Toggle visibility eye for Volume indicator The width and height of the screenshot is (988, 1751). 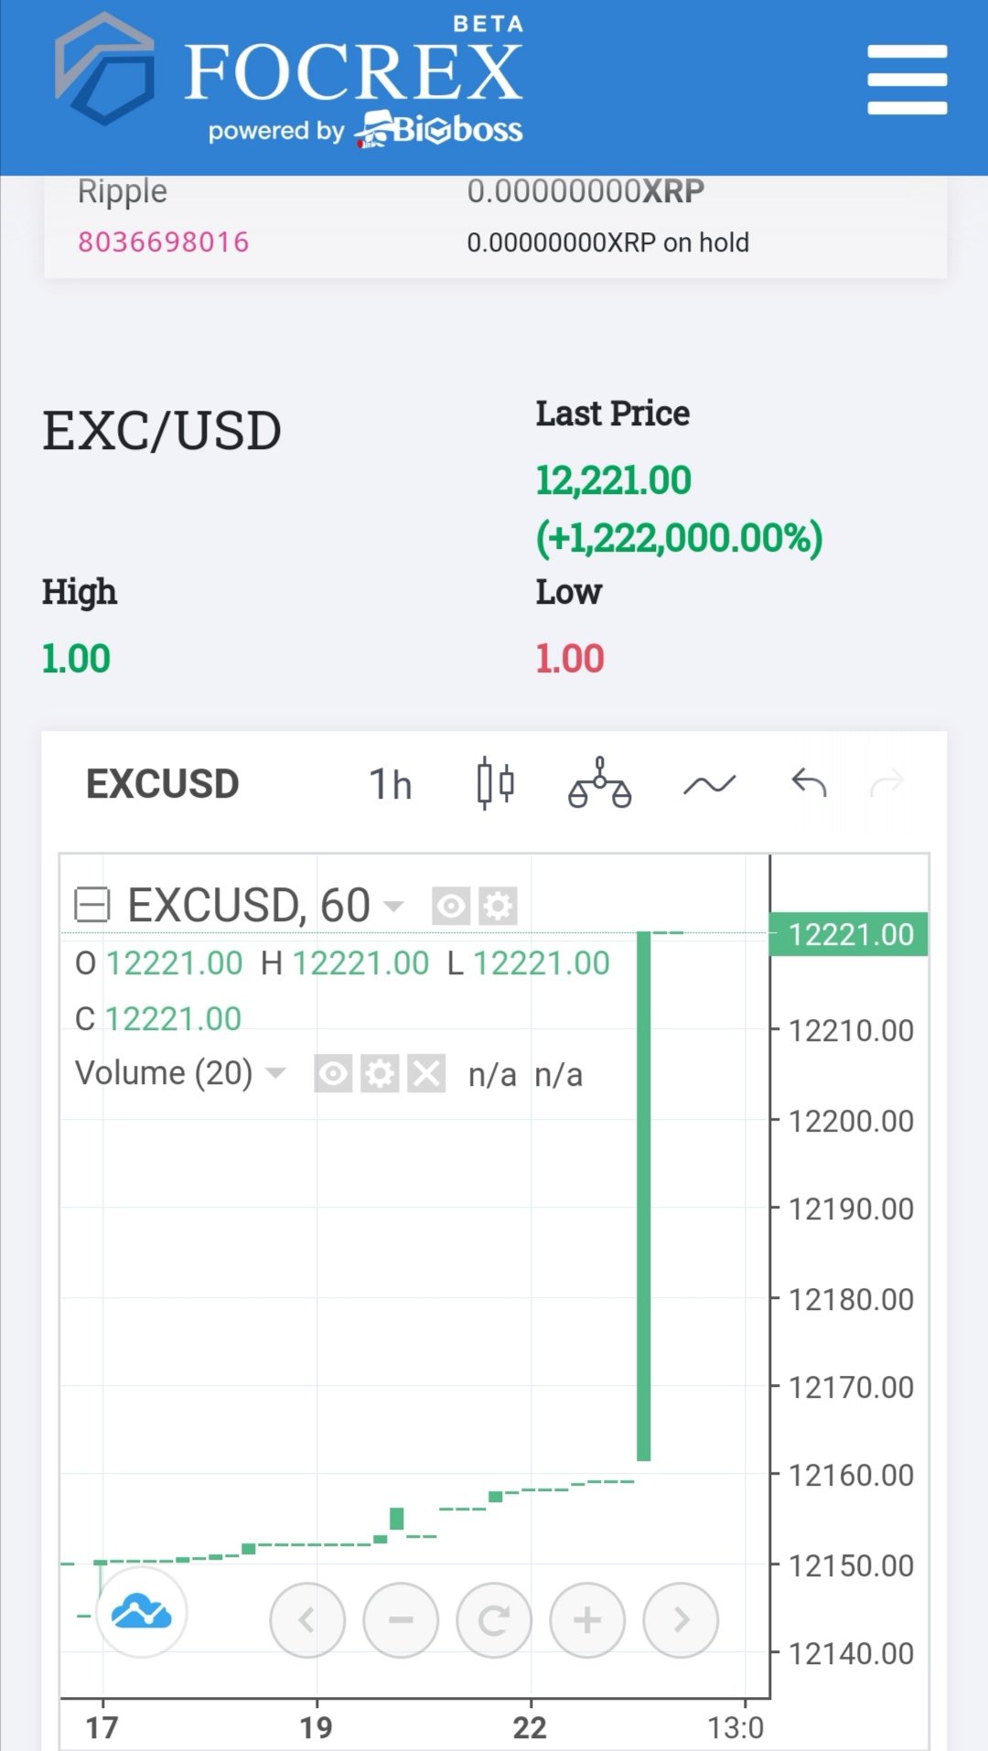[333, 1073]
